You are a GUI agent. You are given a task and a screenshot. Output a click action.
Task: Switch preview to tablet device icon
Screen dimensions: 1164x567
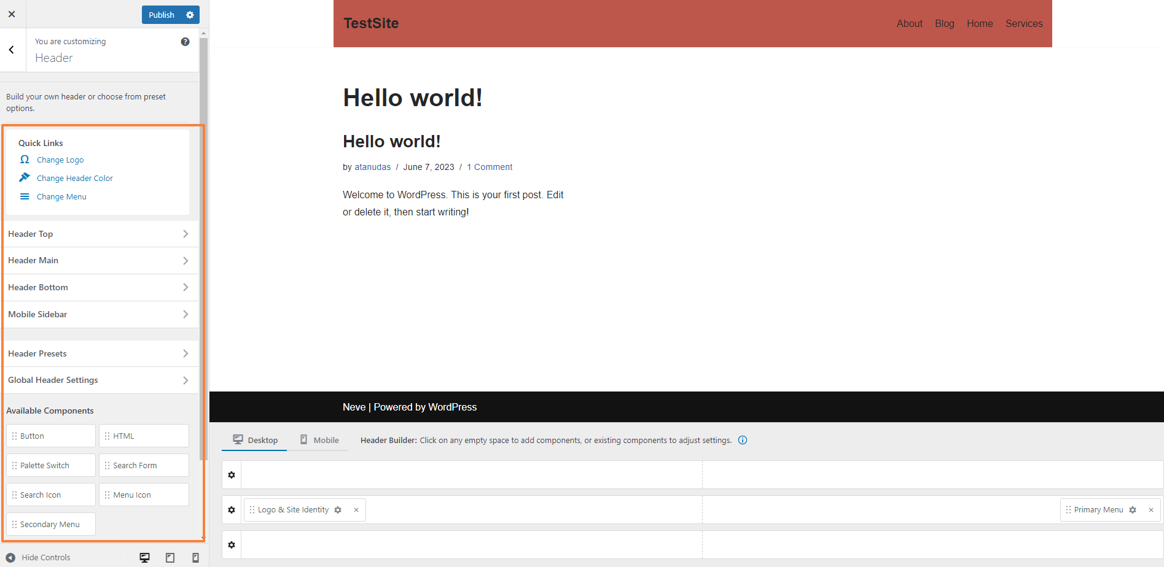[x=170, y=557]
